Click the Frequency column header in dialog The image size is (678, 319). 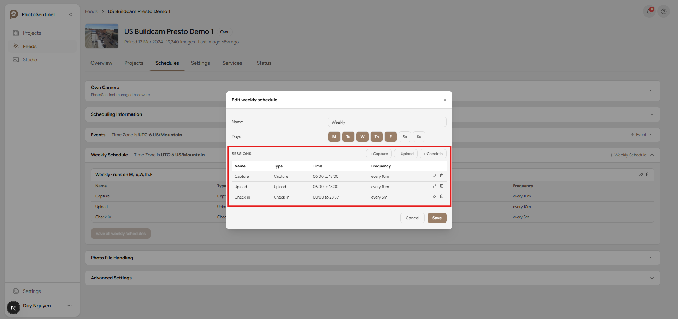pos(381,166)
